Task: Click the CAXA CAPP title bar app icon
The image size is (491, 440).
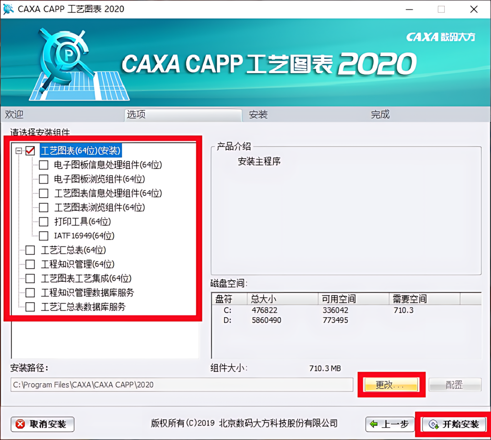Action: click(8, 9)
